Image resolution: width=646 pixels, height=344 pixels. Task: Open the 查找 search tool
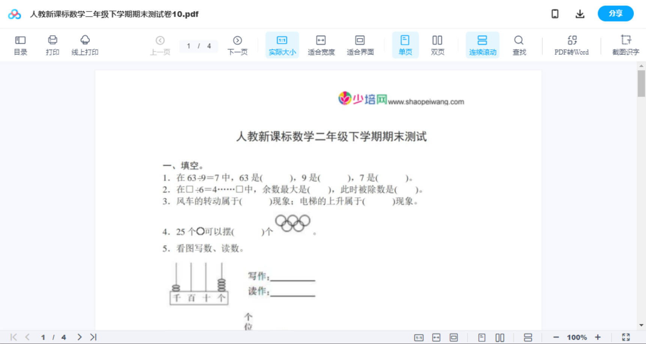(x=519, y=45)
